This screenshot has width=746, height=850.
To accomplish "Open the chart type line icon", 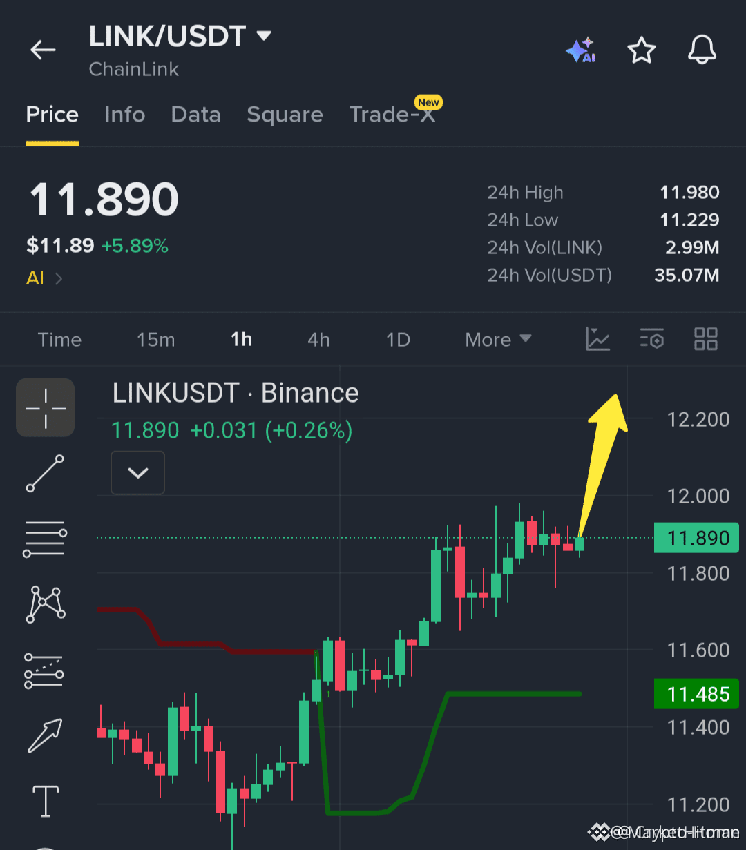I will click(x=597, y=339).
